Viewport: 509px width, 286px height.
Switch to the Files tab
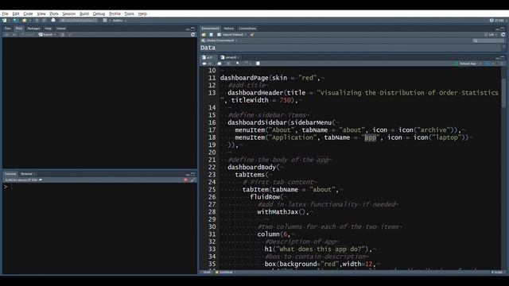coord(8,29)
